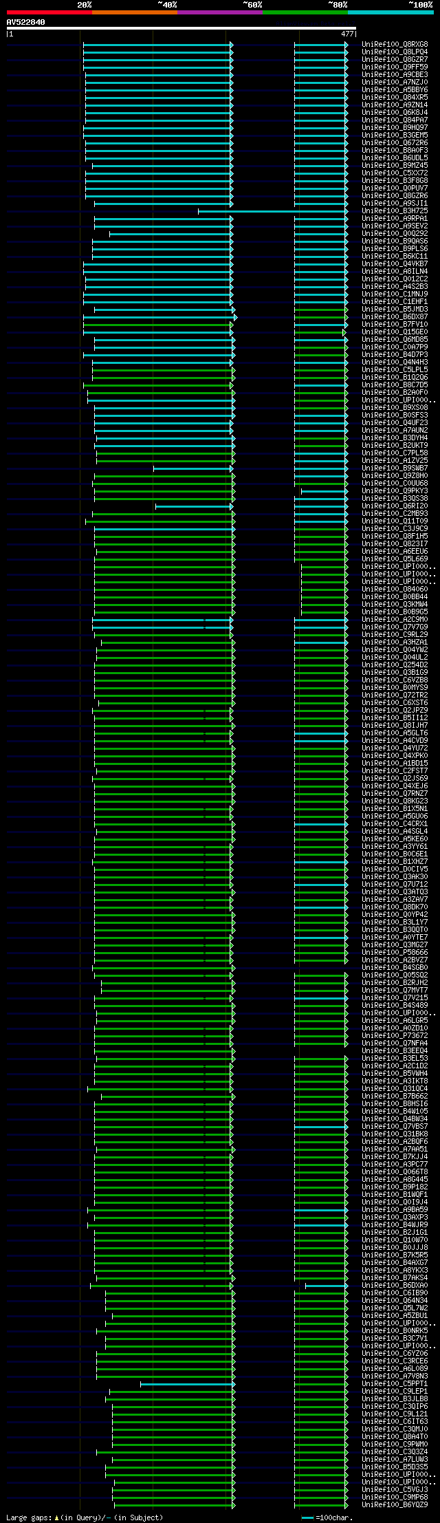Image resolution: width=440 pixels, height=1523 pixels.
Task: Select hit label UniRef100_Q8GZR6
Action: (x=395, y=195)
